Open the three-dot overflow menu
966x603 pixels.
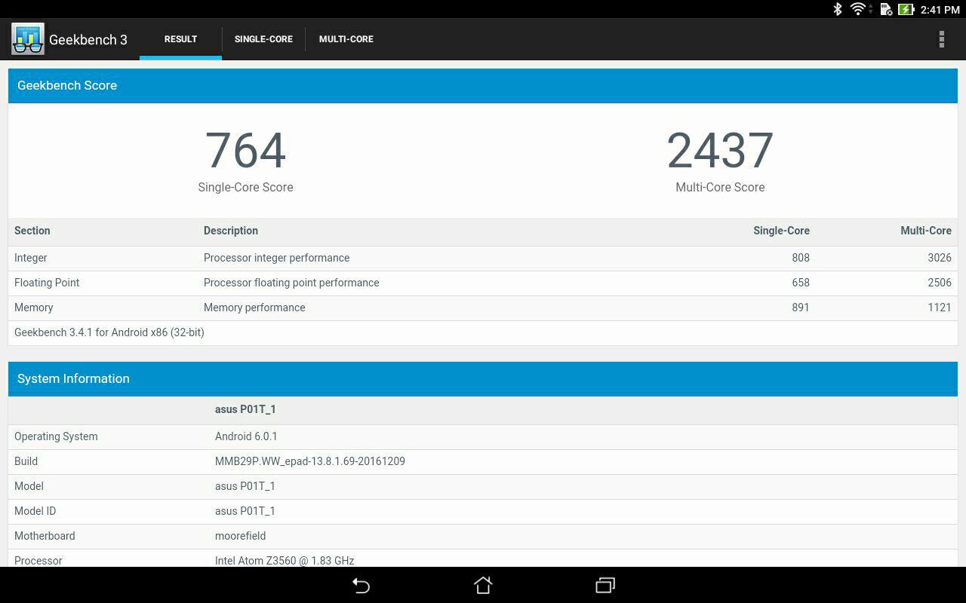[941, 39]
